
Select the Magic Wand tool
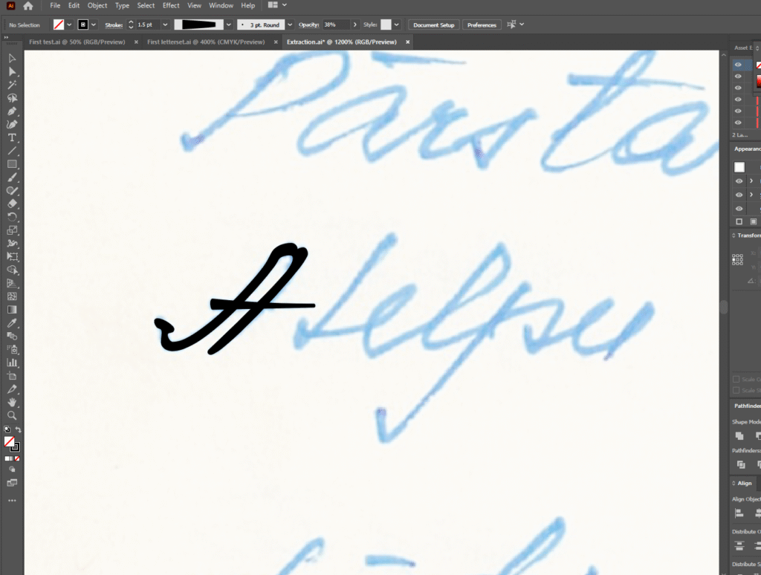pos(12,85)
